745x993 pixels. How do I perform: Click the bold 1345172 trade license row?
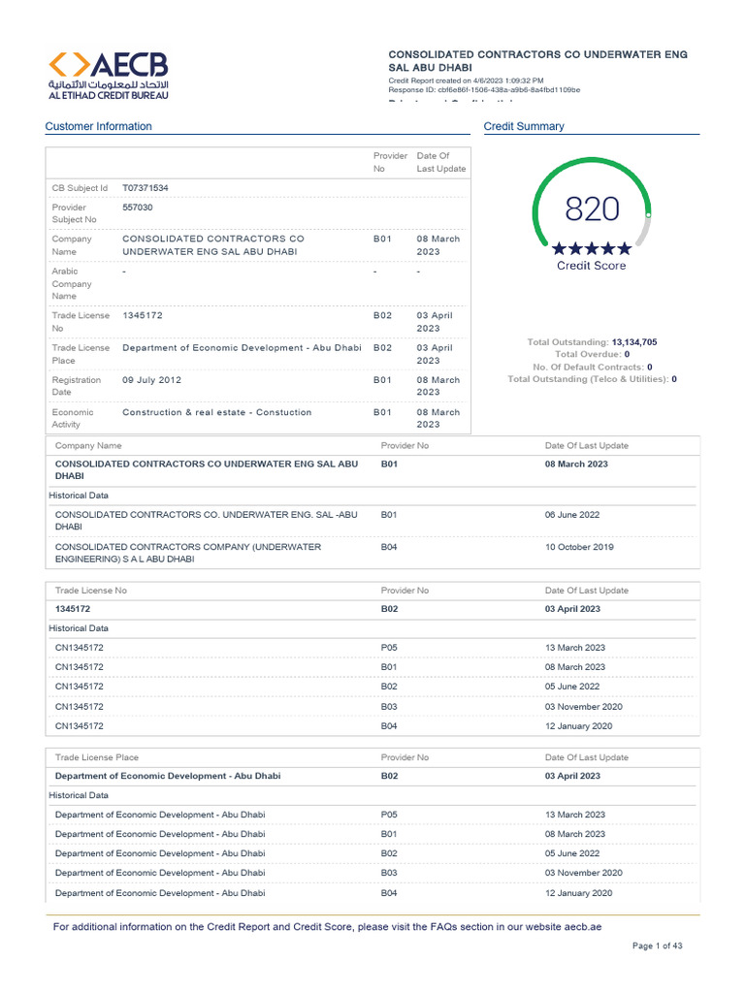coord(372,609)
